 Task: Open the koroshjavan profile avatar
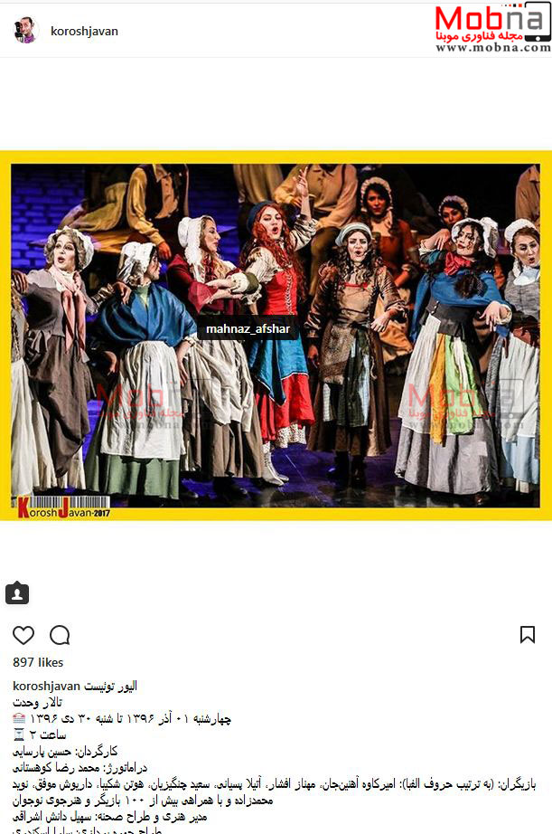(x=25, y=31)
